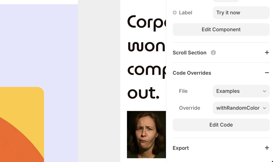Click the info icon next to Scroll Section
The width and height of the screenshot is (273, 162).
(213, 53)
